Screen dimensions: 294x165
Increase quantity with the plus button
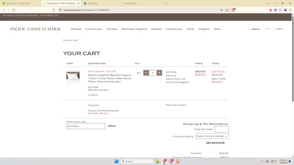(159, 72)
